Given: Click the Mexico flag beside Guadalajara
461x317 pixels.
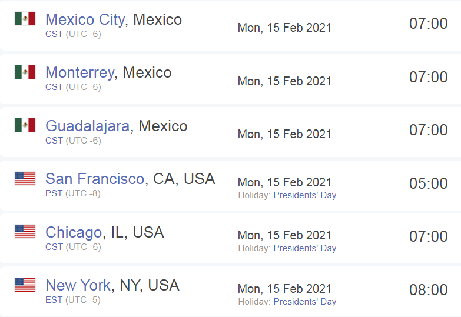Looking at the screenshot, I should (x=25, y=125).
